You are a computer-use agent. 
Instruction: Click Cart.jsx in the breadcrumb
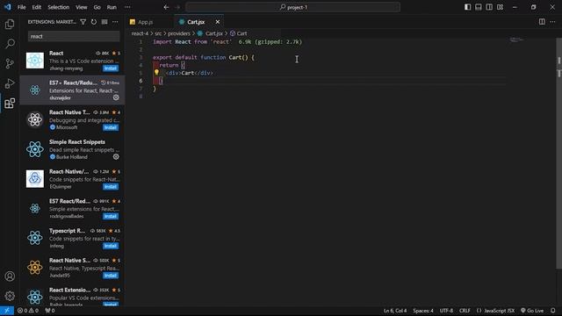click(214, 33)
